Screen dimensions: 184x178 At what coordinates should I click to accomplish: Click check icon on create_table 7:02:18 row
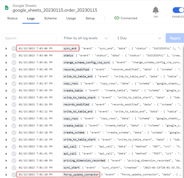[x=14, y=126]
